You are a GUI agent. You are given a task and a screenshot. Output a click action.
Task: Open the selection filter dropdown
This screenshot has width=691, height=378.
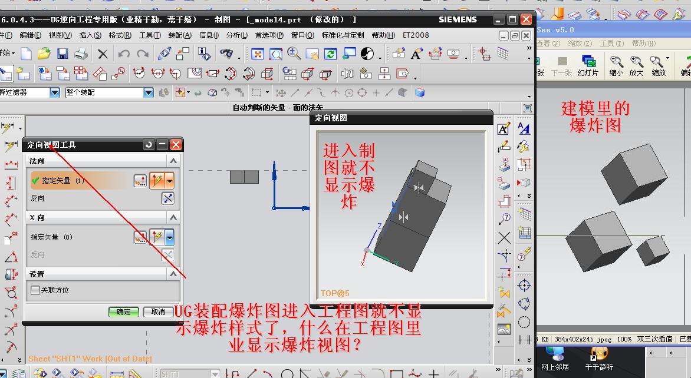pyautogui.click(x=55, y=92)
